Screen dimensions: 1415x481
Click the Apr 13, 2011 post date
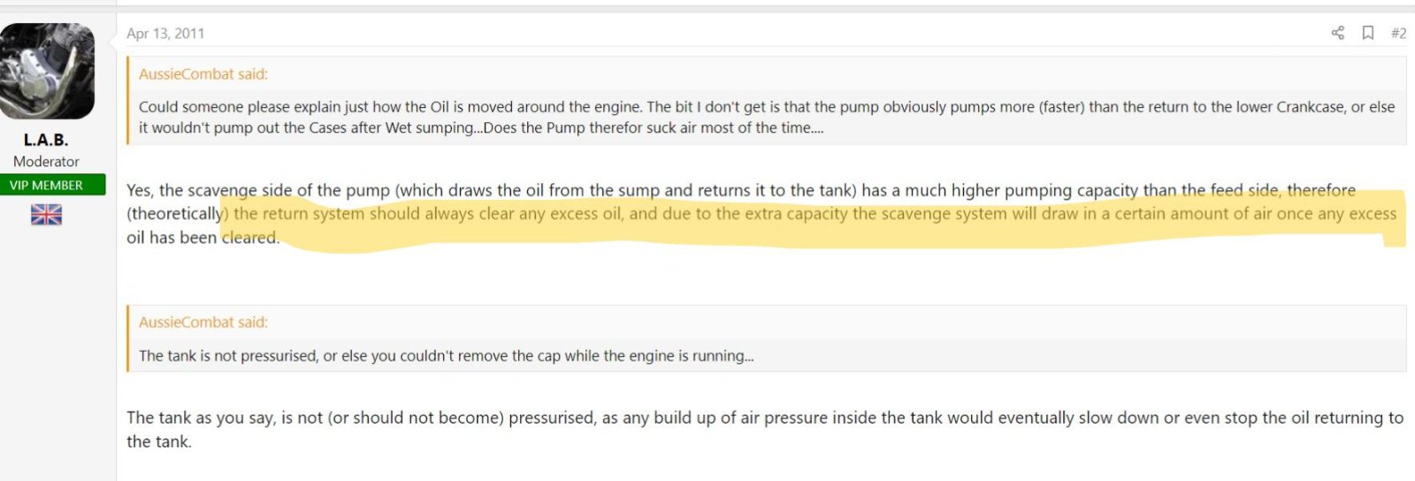pyautogui.click(x=165, y=34)
